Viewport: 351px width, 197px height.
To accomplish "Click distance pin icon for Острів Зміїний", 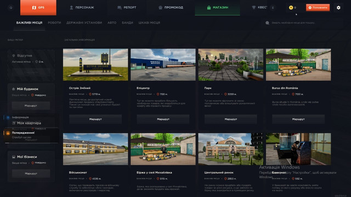I will [90, 94].
